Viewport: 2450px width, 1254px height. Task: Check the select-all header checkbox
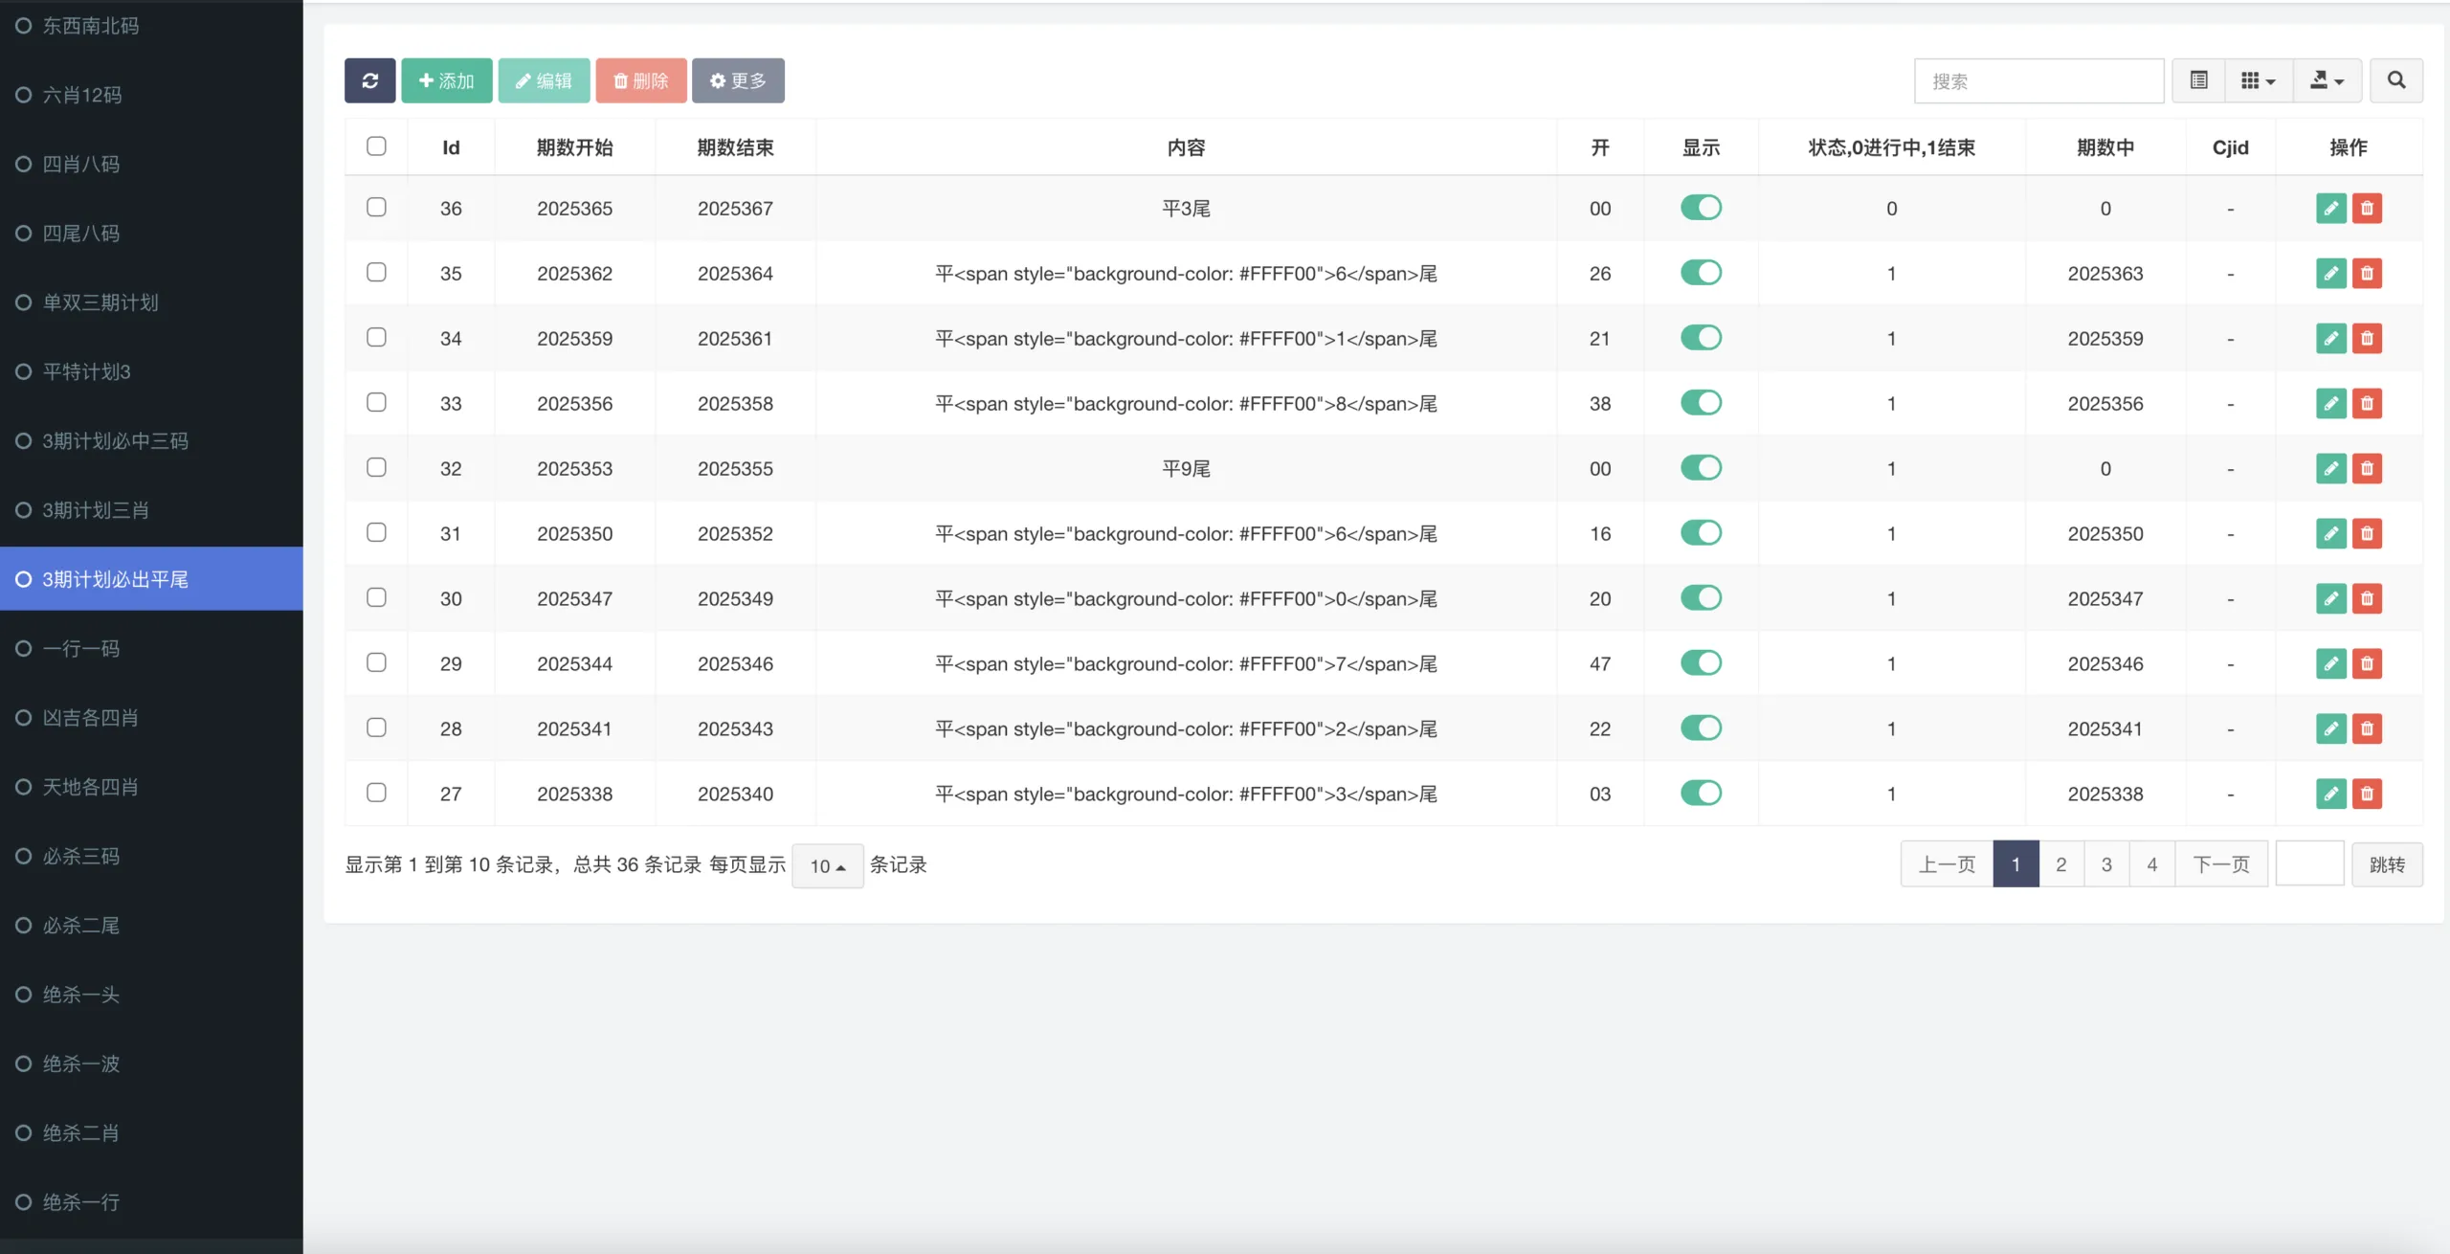coord(376,146)
